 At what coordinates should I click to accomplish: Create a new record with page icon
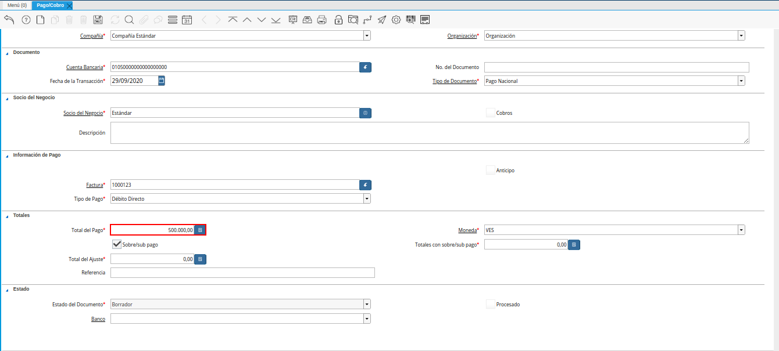40,20
